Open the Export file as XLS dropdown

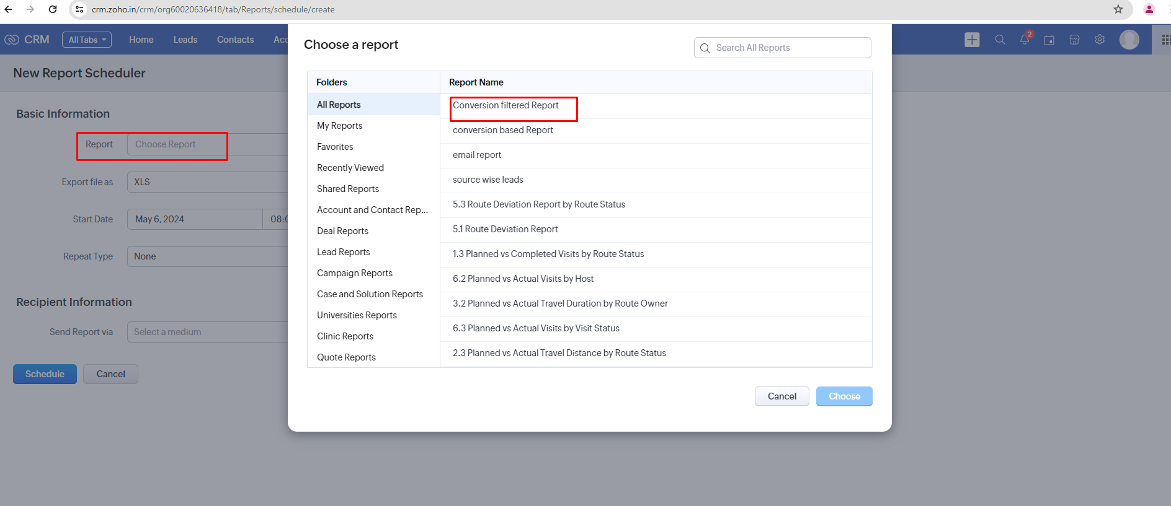(207, 182)
